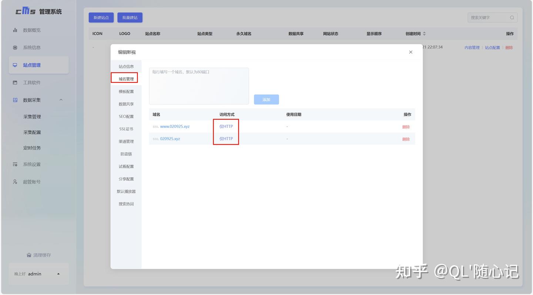Click the 新建站点 button

[101, 17]
